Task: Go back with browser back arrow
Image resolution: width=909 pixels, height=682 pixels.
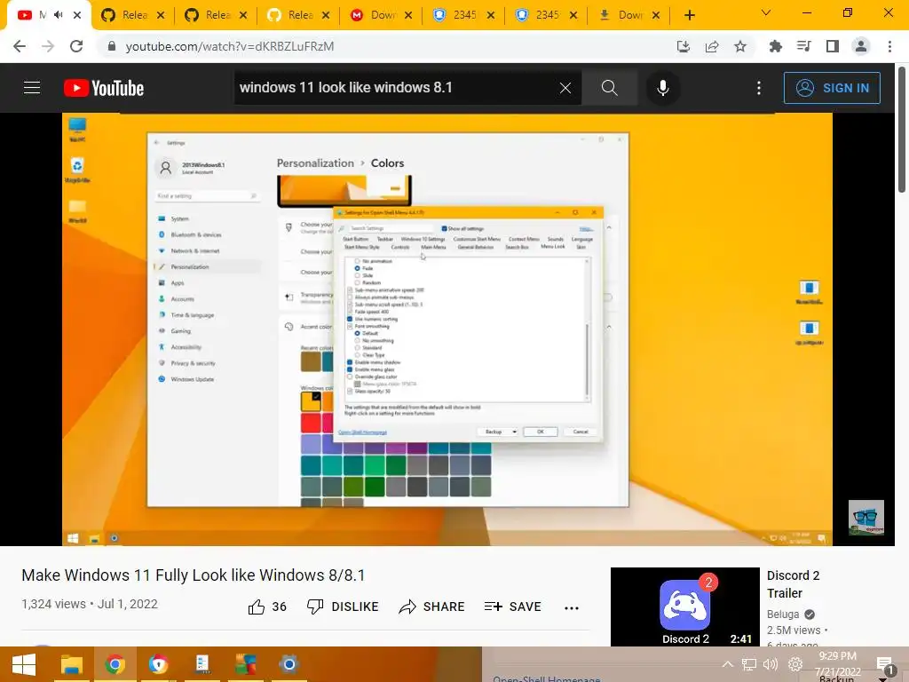Action: pos(20,46)
